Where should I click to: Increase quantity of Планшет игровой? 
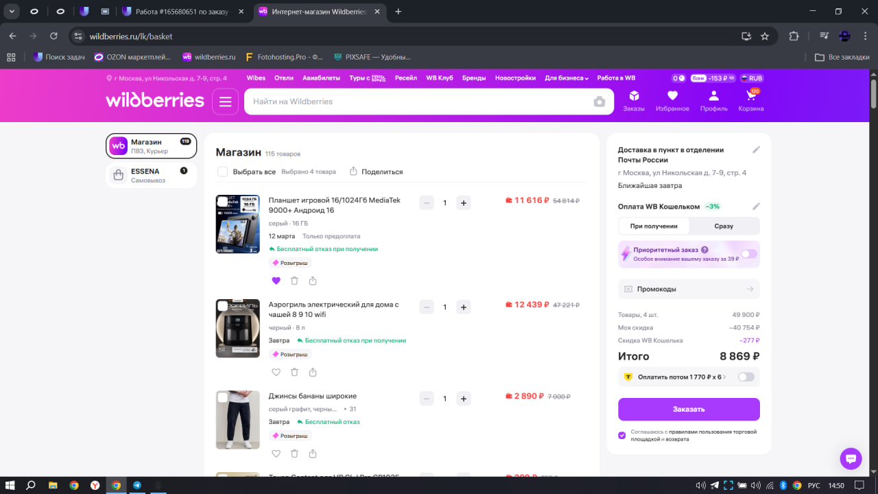[464, 202]
